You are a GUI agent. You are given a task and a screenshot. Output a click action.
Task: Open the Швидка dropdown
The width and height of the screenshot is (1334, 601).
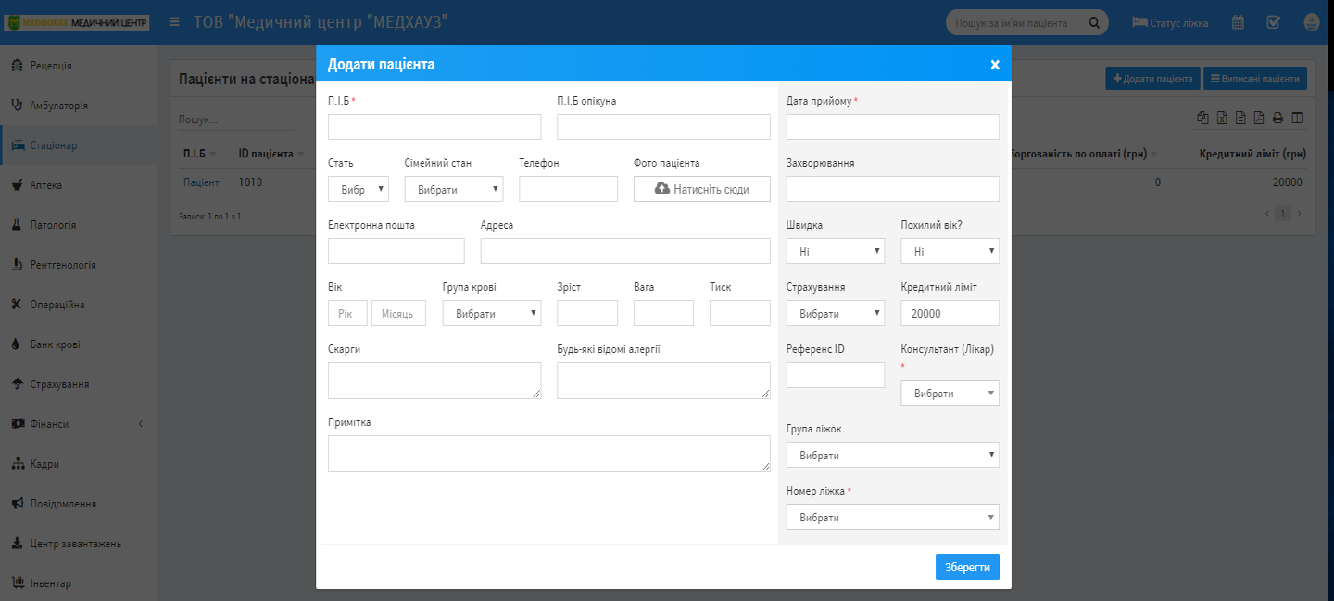pyautogui.click(x=836, y=251)
